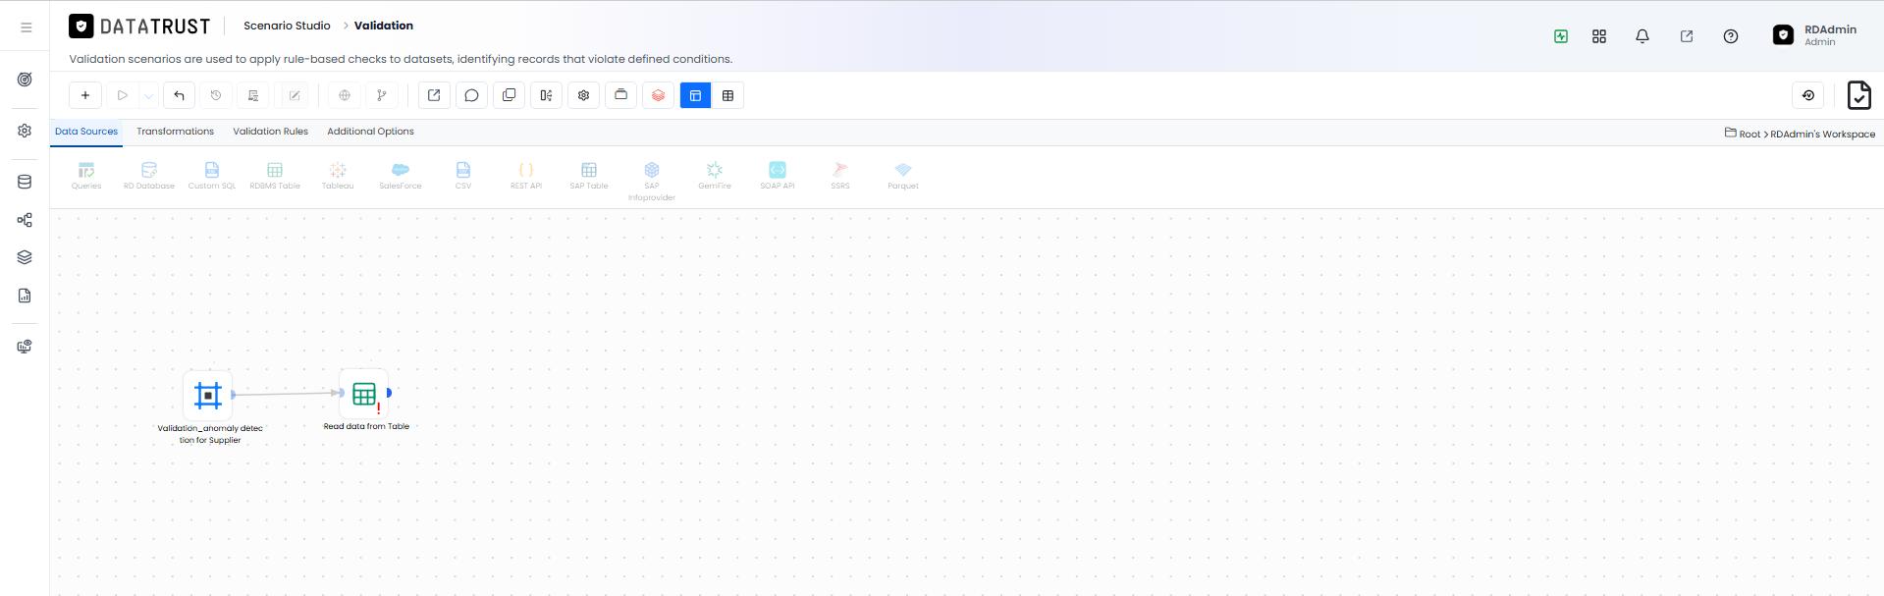Image resolution: width=1884 pixels, height=596 pixels.
Task: Select the Parquet data source
Action: 903,176
